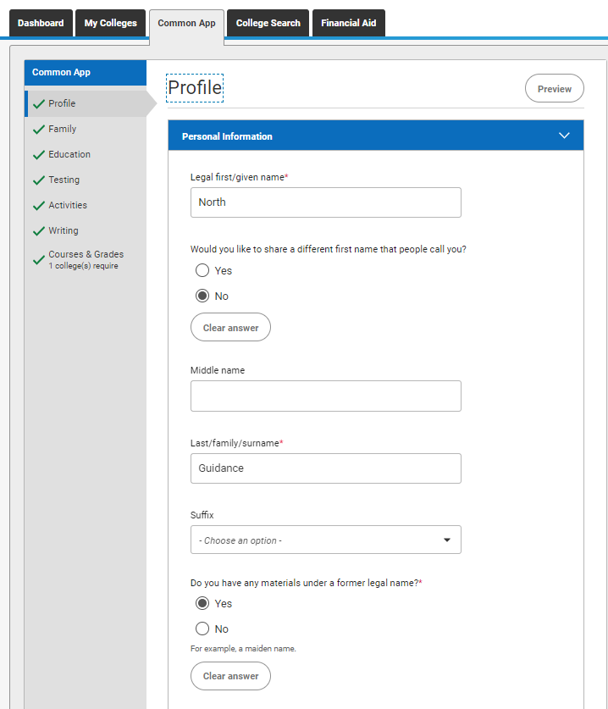This screenshot has height=709, width=608.
Task: Click the green checkmark beside Profile
Action: tap(39, 103)
